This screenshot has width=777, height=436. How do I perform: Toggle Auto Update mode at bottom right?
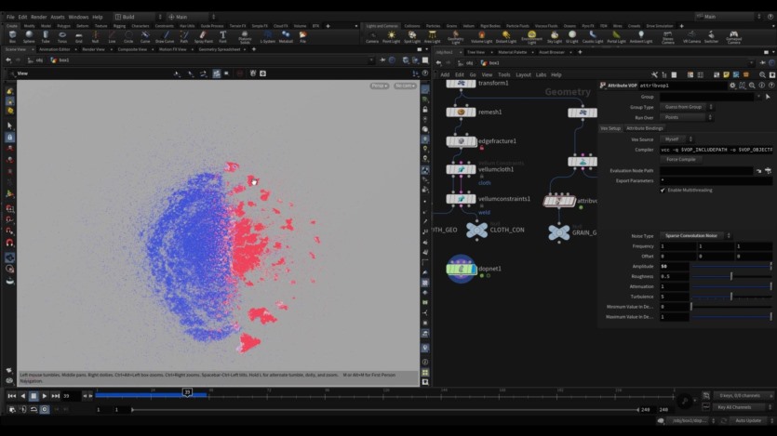(x=748, y=420)
